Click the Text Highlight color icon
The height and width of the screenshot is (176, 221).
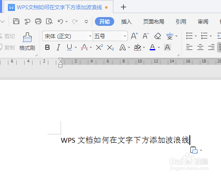pyautogui.click(x=138, y=47)
